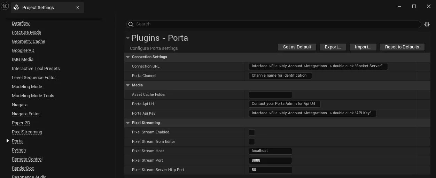Collapse the Connection Settings section
436x178 pixels.
tap(128, 57)
